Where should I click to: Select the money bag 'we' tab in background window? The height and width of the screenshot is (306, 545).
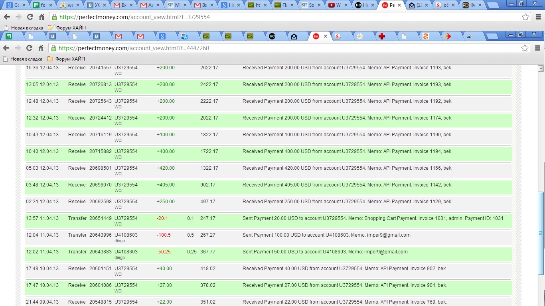[69, 6]
